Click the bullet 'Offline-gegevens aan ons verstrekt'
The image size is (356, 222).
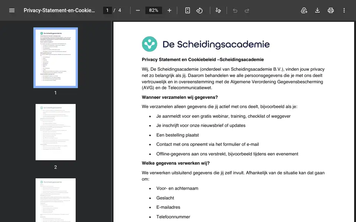[x=227, y=154]
